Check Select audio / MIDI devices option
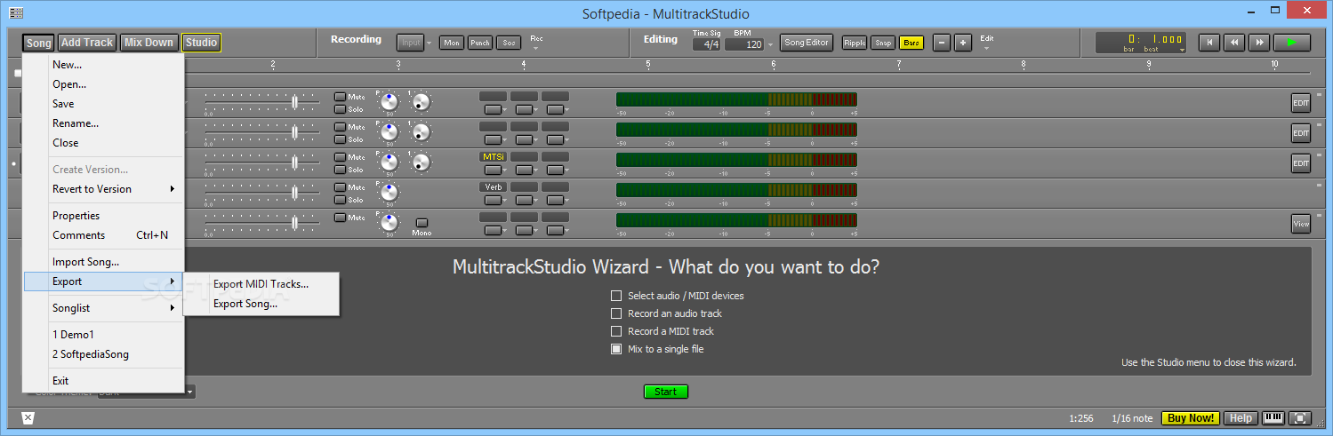Image resolution: width=1333 pixels, height=436 pixels. (x=616, y=296)
